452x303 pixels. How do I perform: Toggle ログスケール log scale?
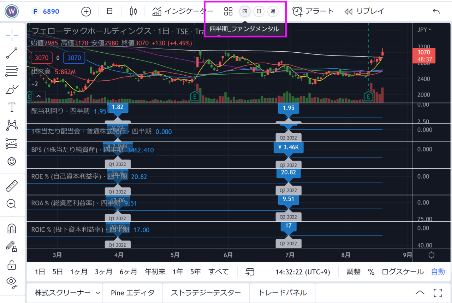[x=403, y=272]
